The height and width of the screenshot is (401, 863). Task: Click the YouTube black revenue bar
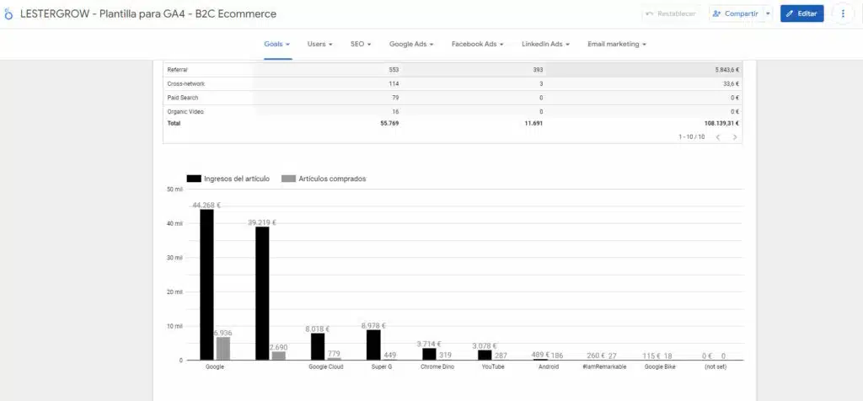485,355
